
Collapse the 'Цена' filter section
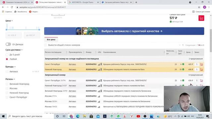[x=9, y=20]
